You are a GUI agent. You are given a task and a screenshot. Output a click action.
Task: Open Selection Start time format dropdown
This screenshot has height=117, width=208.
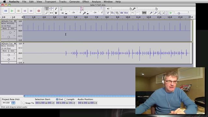click(54, 103)
